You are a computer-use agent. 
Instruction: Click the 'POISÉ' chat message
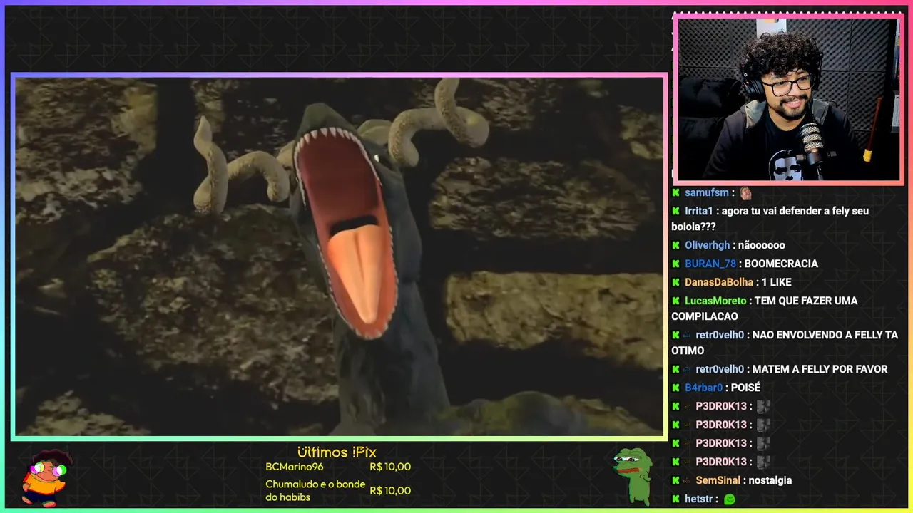click(746, 388)
